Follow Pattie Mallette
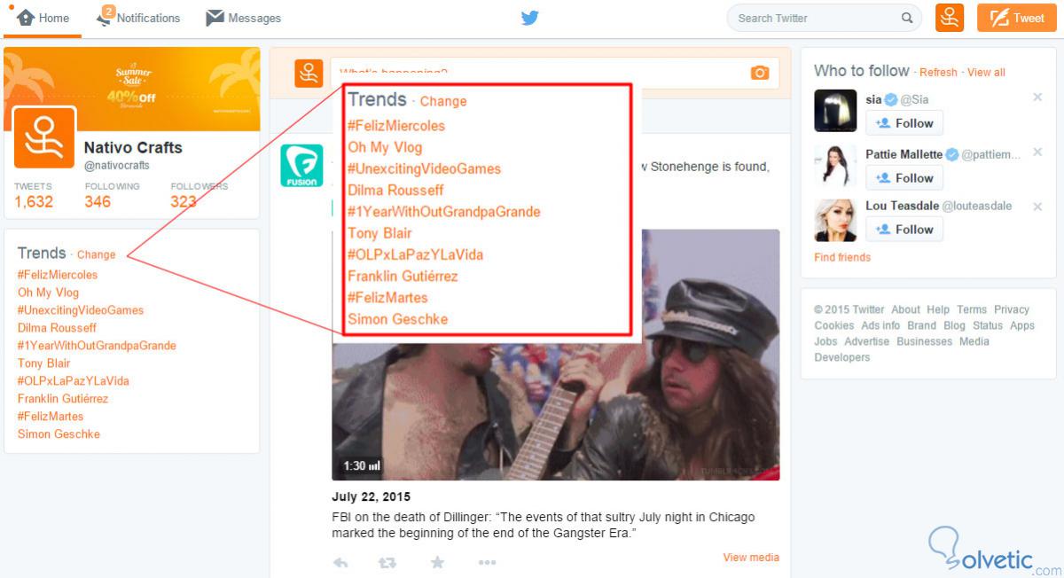 [x=904, y=178]
